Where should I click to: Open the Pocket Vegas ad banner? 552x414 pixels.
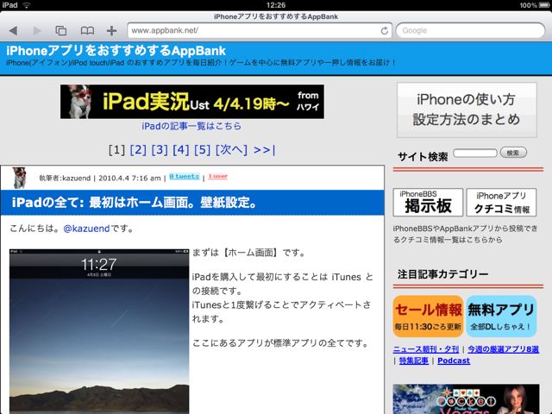pos(466,398)
